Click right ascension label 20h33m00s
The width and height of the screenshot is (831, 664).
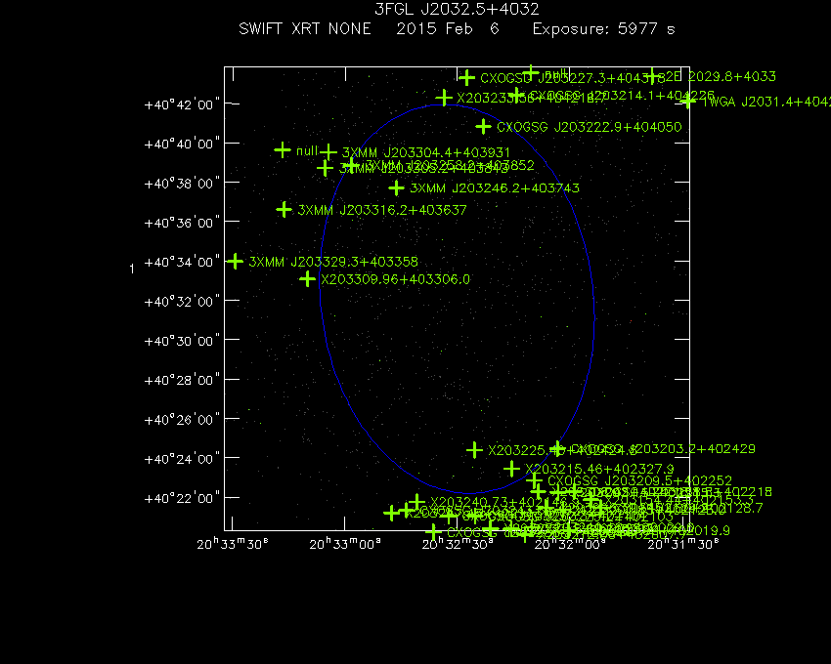(x=345, y=544)
